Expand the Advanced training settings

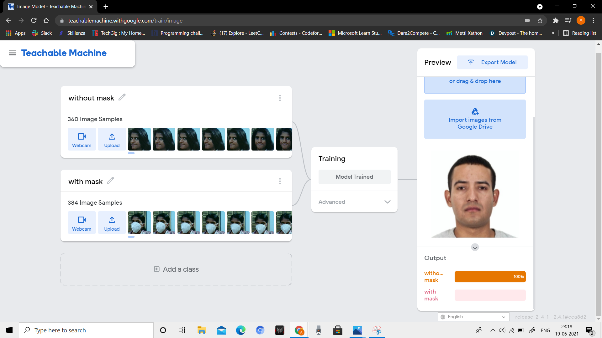pos(354,202)
